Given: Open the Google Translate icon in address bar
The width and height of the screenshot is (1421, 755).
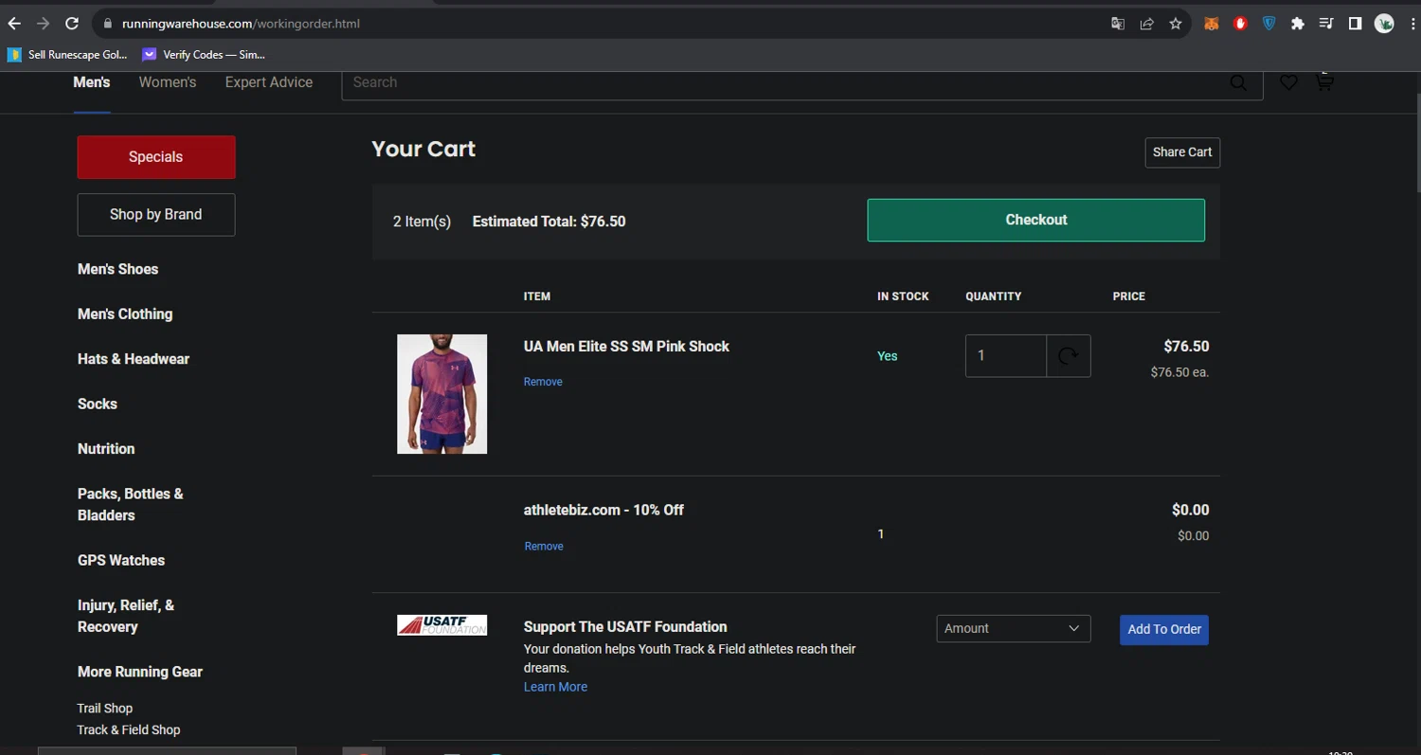Looking at the screenshot, I should [1118, 24].
